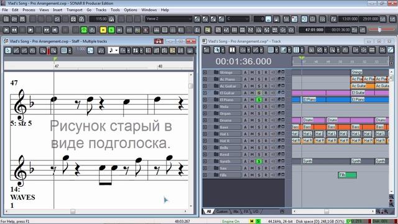Click the tempo icon right of 115.00

click(111, 19)
